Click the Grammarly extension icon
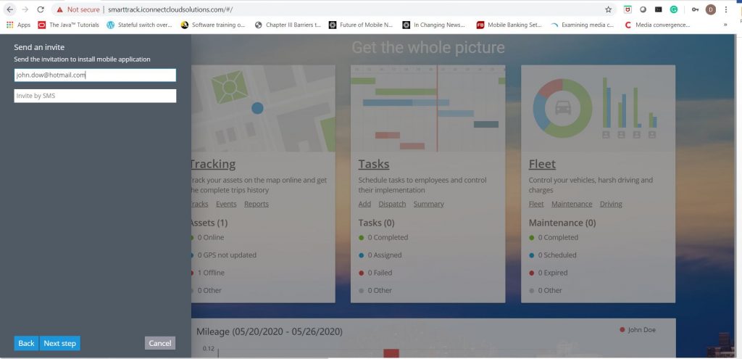This screenshot has width=742, height=359. pos(673,9)
